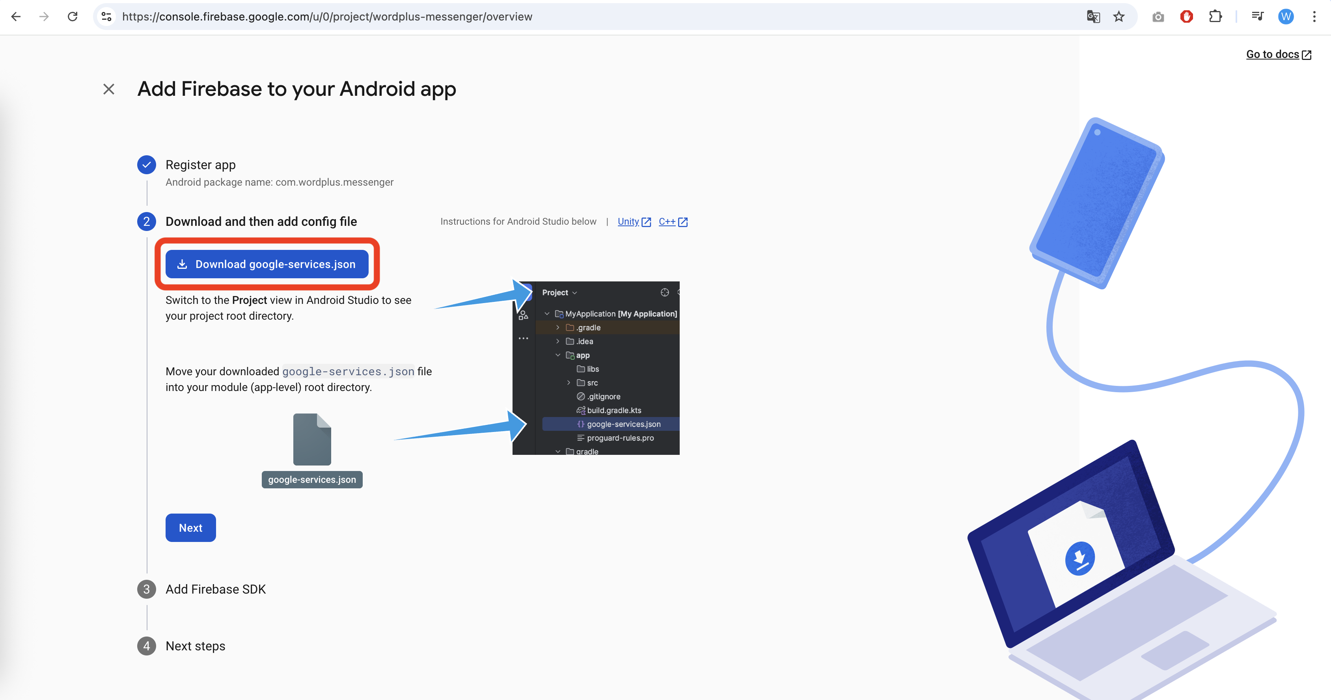The width and height of the screenshot is (1331, 700).
Task: Expand the .gradle folder chevron
Action: click(x=558, y=328)
